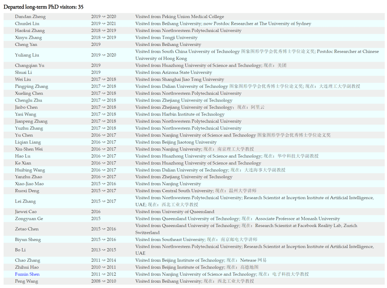Screen dimensions: 387x288
Task: Click the heading Departed long-term PhD visitors: 35
Action: [x=43, y=7]
